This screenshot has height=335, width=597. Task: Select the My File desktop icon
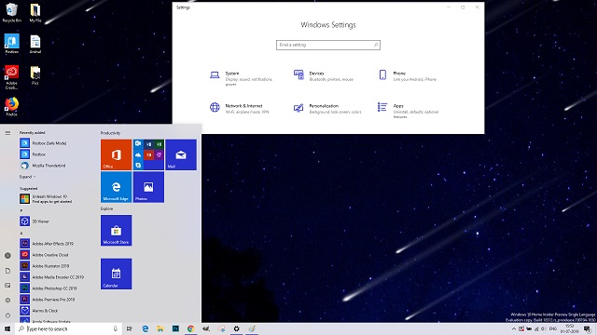35,13
